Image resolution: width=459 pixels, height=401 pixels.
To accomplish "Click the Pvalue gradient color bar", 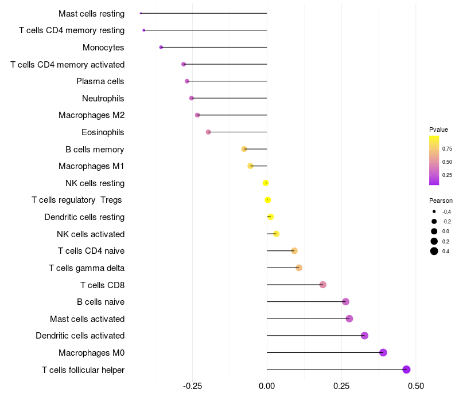I will (434, 160).
